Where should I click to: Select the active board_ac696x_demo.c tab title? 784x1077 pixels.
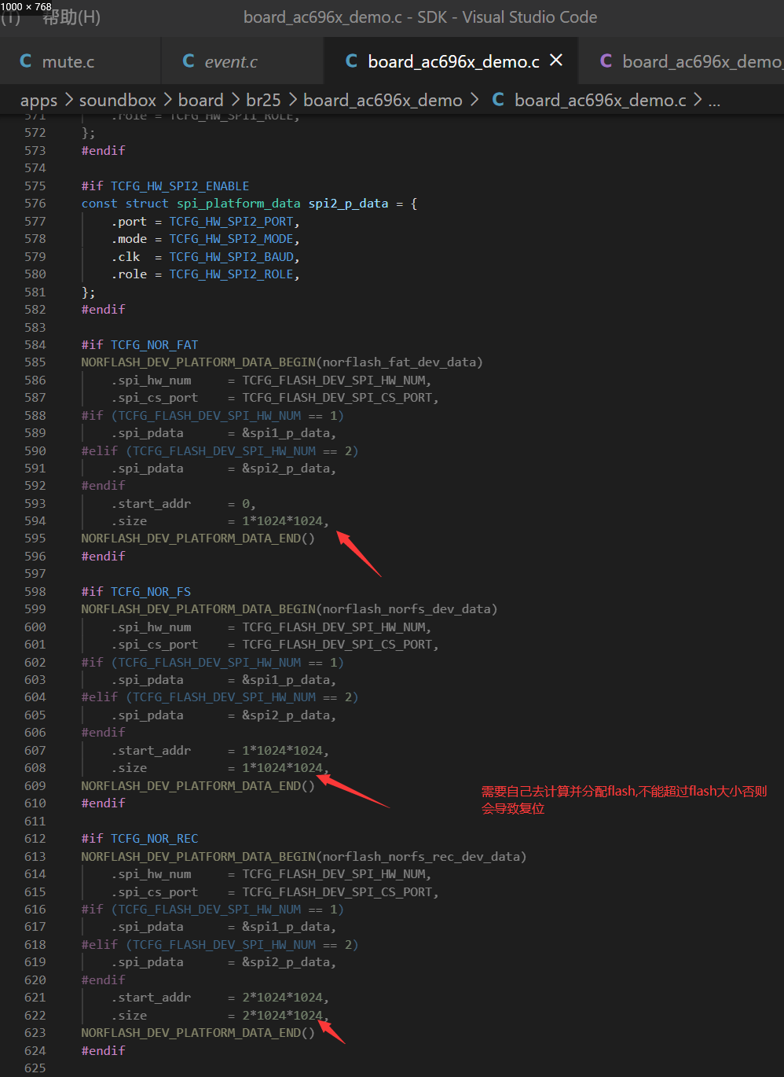point(453,61)
